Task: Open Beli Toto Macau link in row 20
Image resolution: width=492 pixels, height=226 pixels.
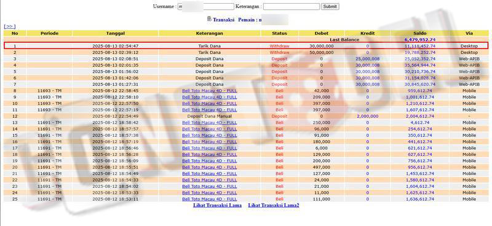Action: pos(209,167)
